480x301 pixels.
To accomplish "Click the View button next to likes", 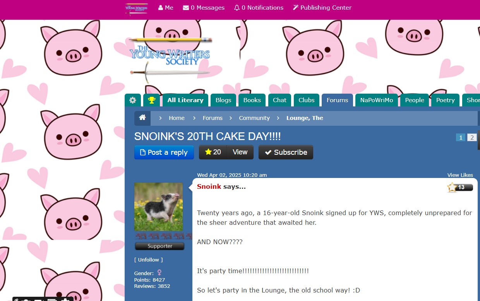I will click(240, 152).
